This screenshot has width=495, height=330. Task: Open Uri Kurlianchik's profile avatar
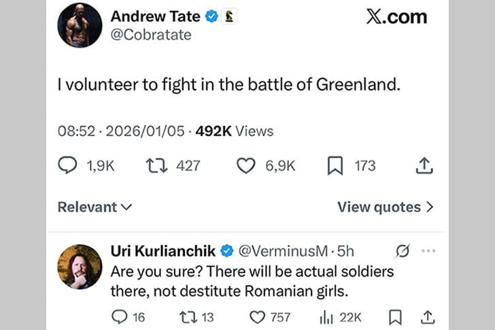[x=80, y=267]
